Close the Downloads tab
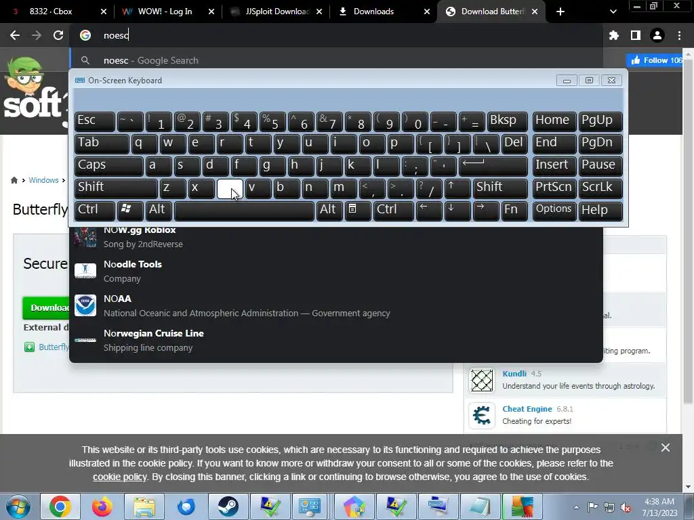This screenshot has width=694, height=520. pyautogui.click(x=427, y=12)
